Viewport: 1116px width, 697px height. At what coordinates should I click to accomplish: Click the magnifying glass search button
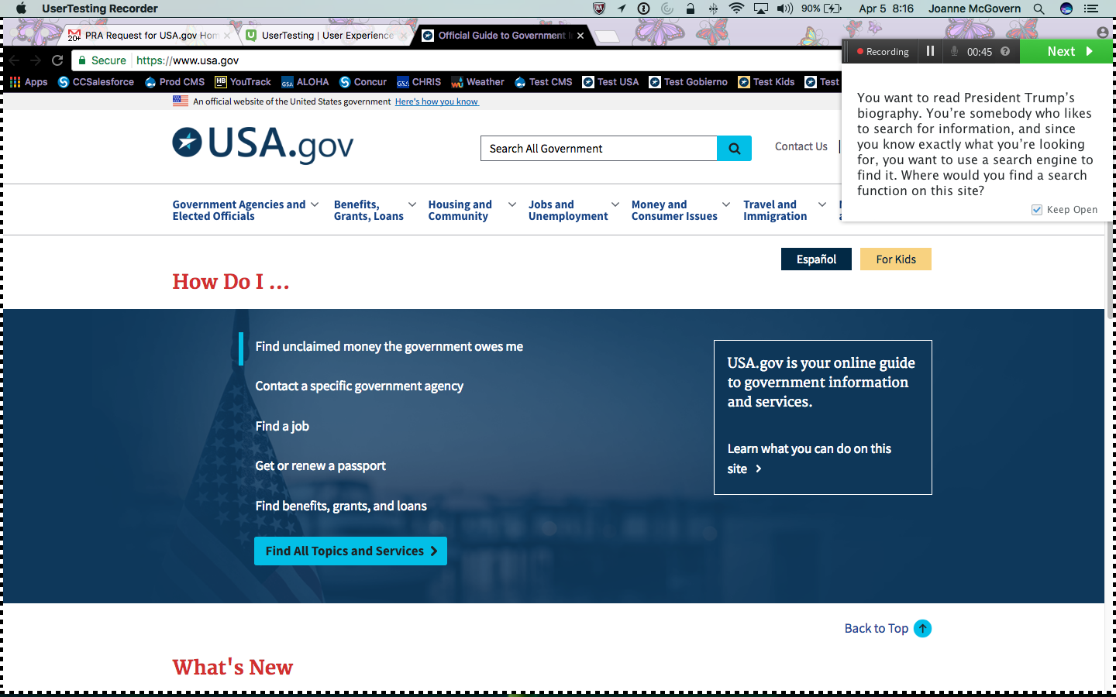pos(734,148)
